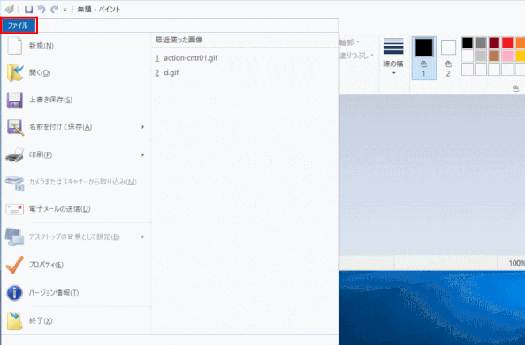
Task: Open the quick access toolbar customize arrow
Action: point(65,10)
